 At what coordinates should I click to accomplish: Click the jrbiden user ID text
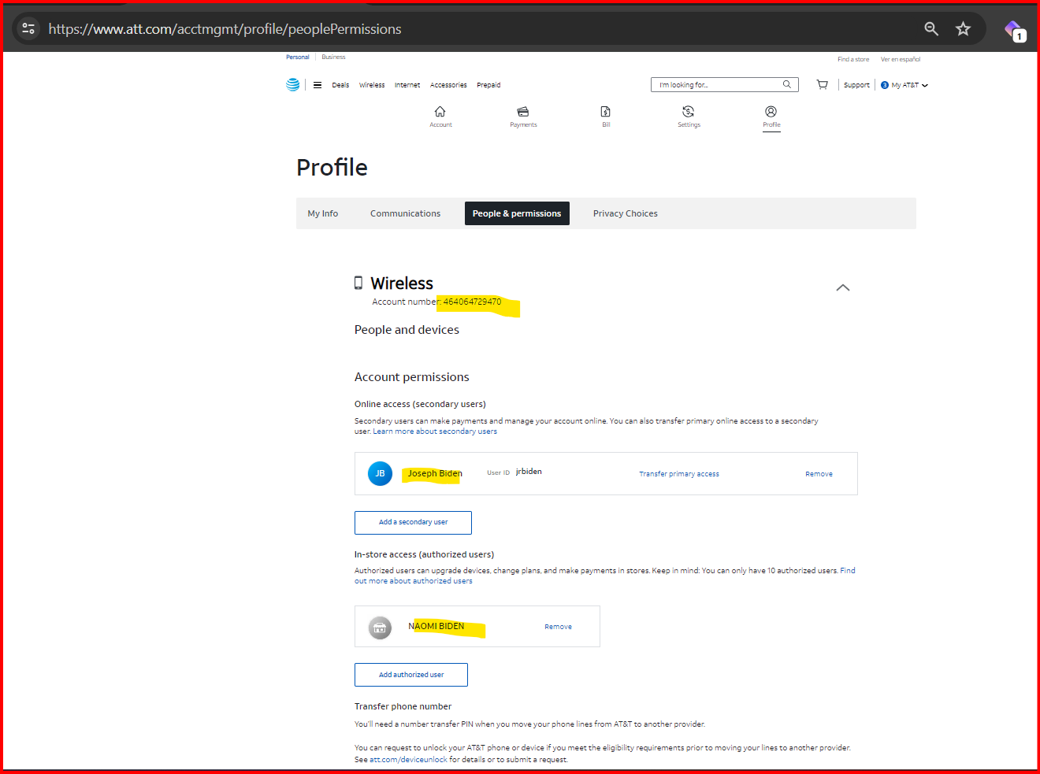(x=529, y=472)
